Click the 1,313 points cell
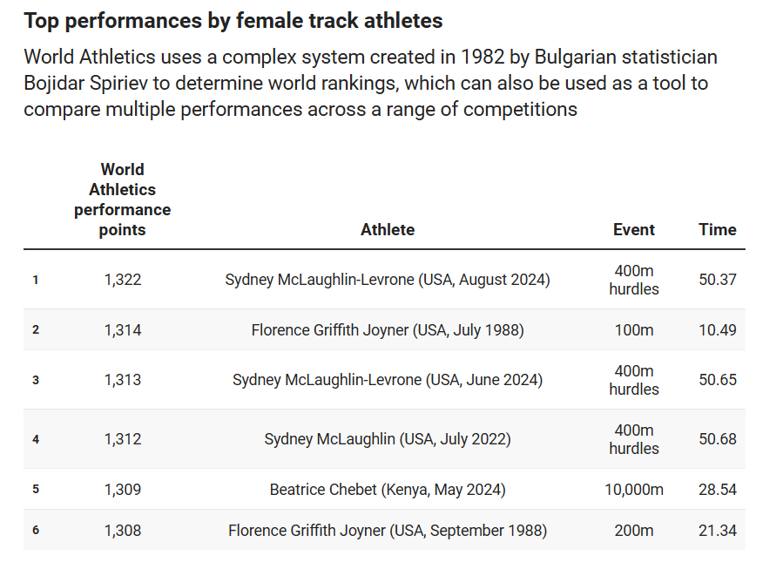The height and width of the screenshot is (569, 783). tap(123, 380)
